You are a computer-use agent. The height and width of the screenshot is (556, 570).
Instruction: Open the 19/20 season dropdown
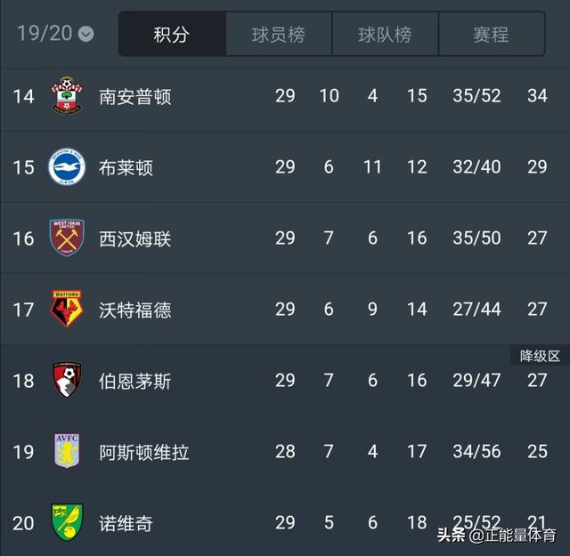pyautogui.click(x=54, y=34)
